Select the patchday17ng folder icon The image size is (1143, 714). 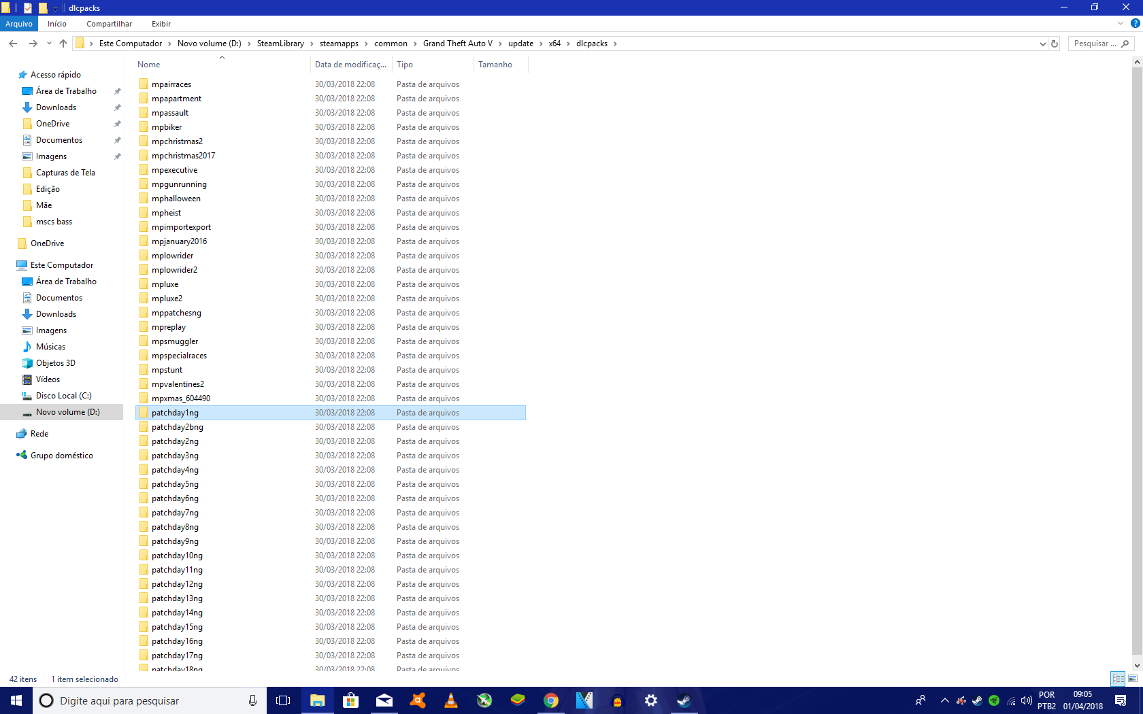click(x=144, y=656)
